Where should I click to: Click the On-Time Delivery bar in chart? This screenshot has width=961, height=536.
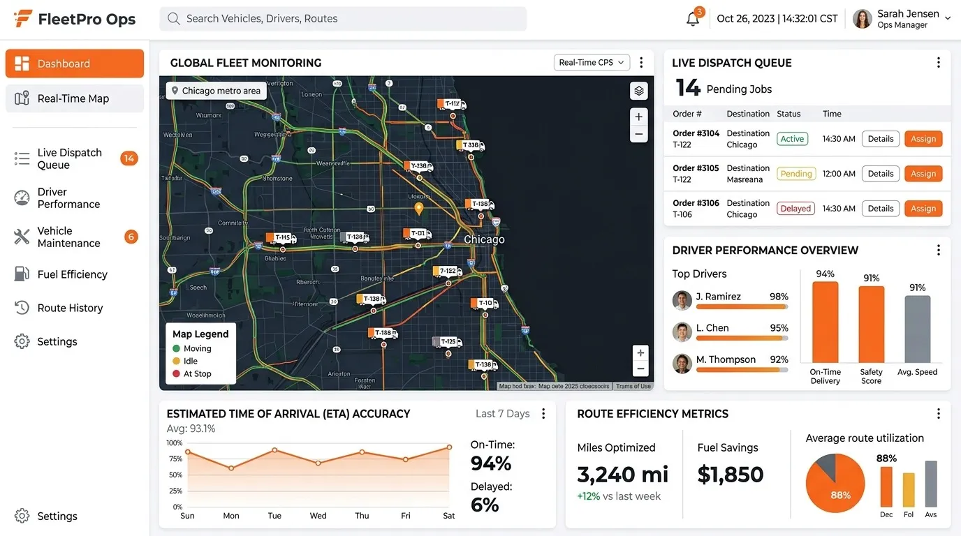[826, 322]
